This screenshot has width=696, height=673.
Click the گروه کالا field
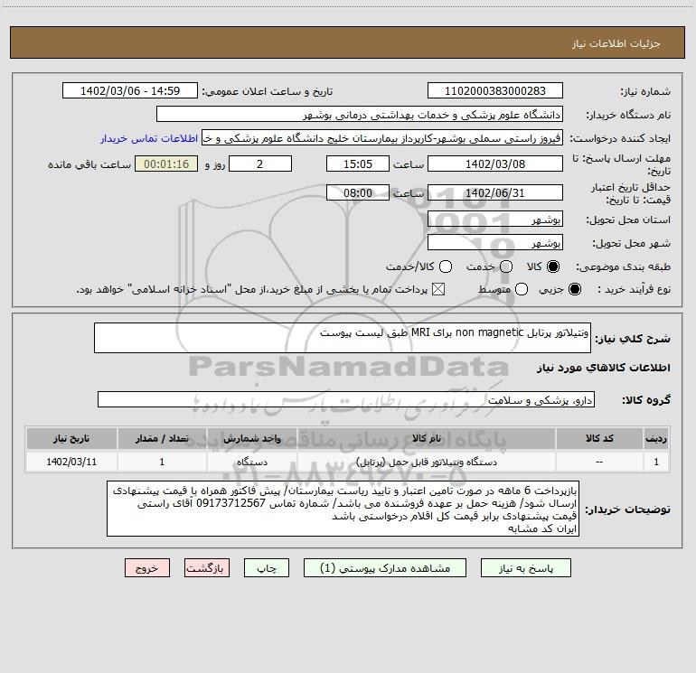(x=346, y=399)
